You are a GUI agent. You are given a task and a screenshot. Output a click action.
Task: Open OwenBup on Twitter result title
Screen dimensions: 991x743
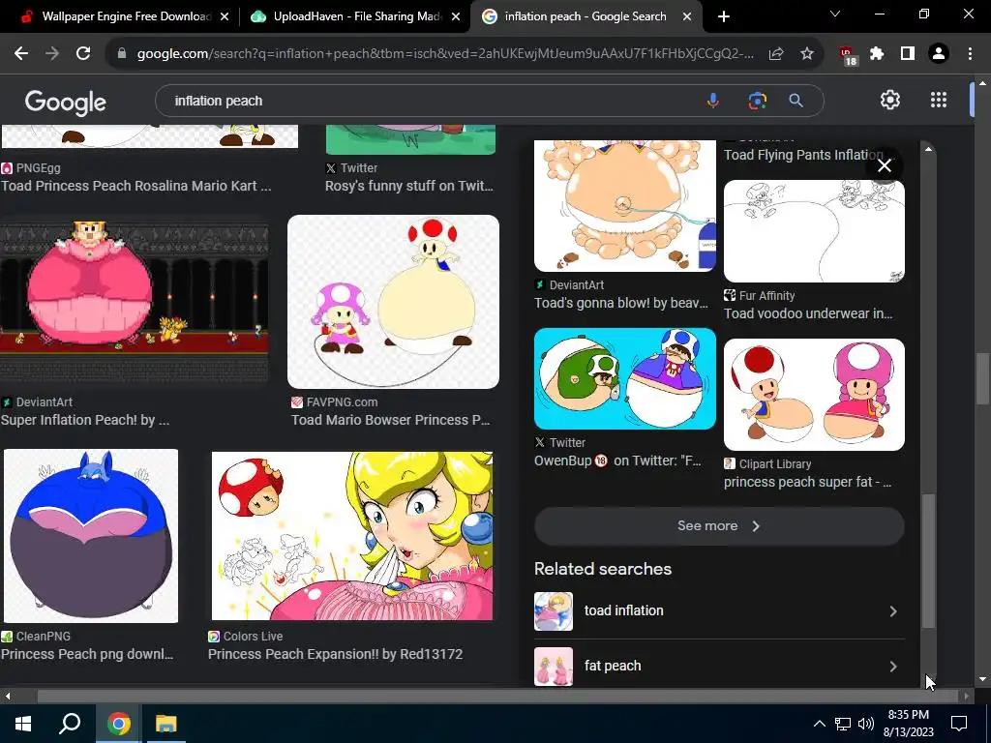coord(617,461)
